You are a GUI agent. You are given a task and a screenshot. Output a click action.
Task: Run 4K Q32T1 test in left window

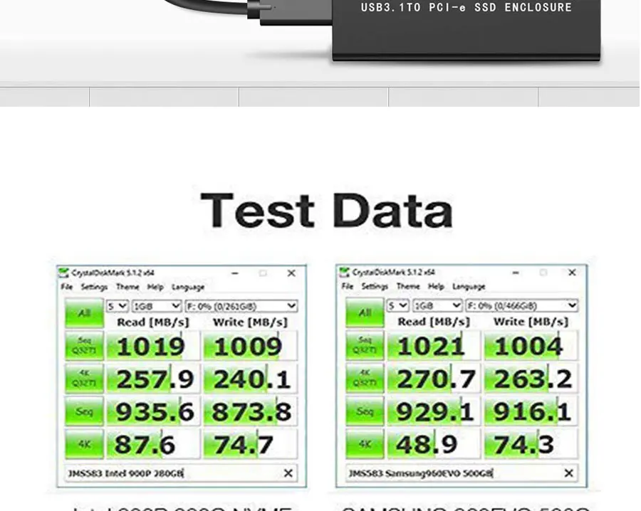pos(84,379)
